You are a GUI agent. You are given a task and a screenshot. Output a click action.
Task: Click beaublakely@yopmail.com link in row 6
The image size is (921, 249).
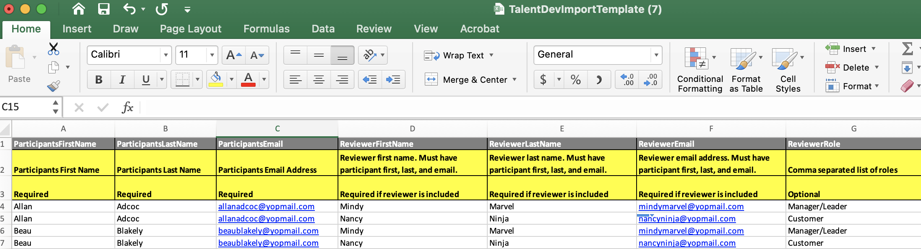(268, 231)
